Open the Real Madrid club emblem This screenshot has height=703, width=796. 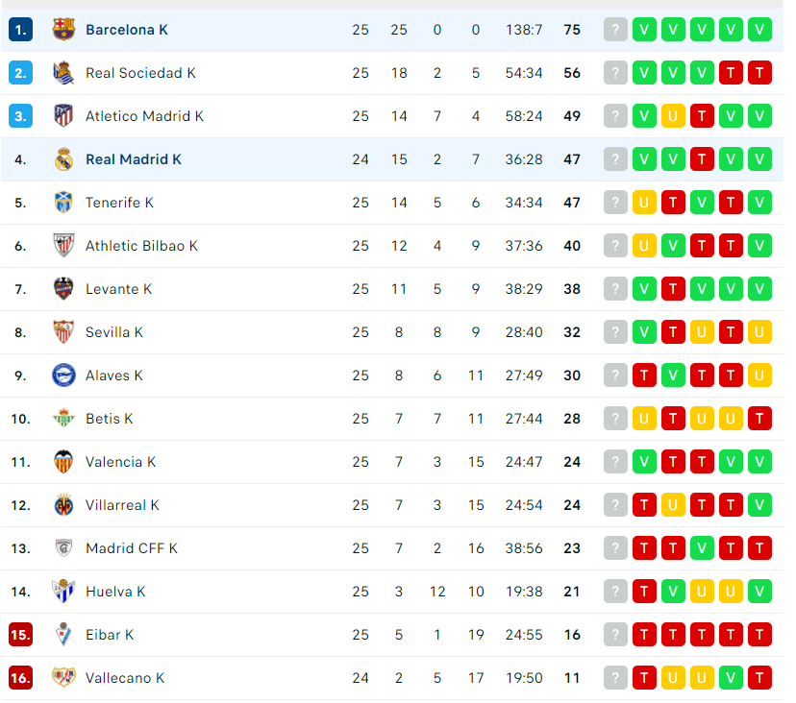click(65, 158)
